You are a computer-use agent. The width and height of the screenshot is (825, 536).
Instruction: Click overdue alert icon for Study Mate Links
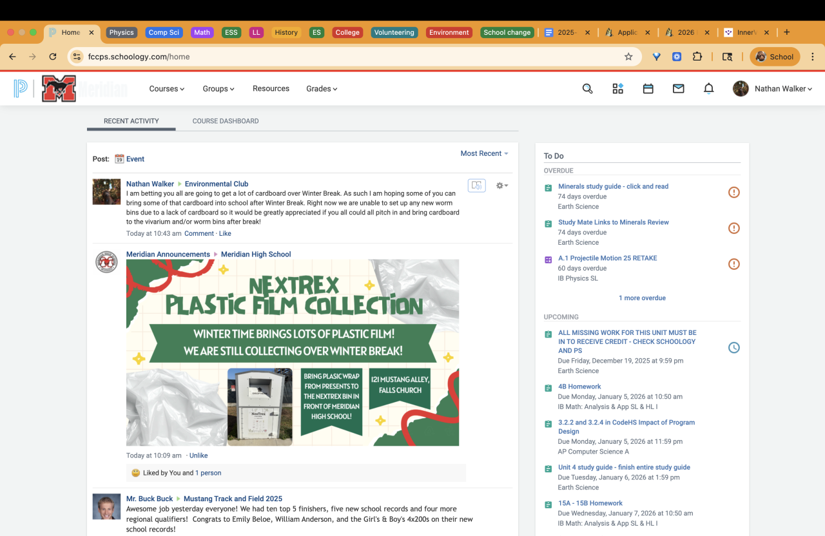pos(733,228)
